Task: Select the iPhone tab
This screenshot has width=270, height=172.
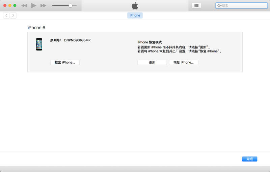Action: click(x=135, y=15)
